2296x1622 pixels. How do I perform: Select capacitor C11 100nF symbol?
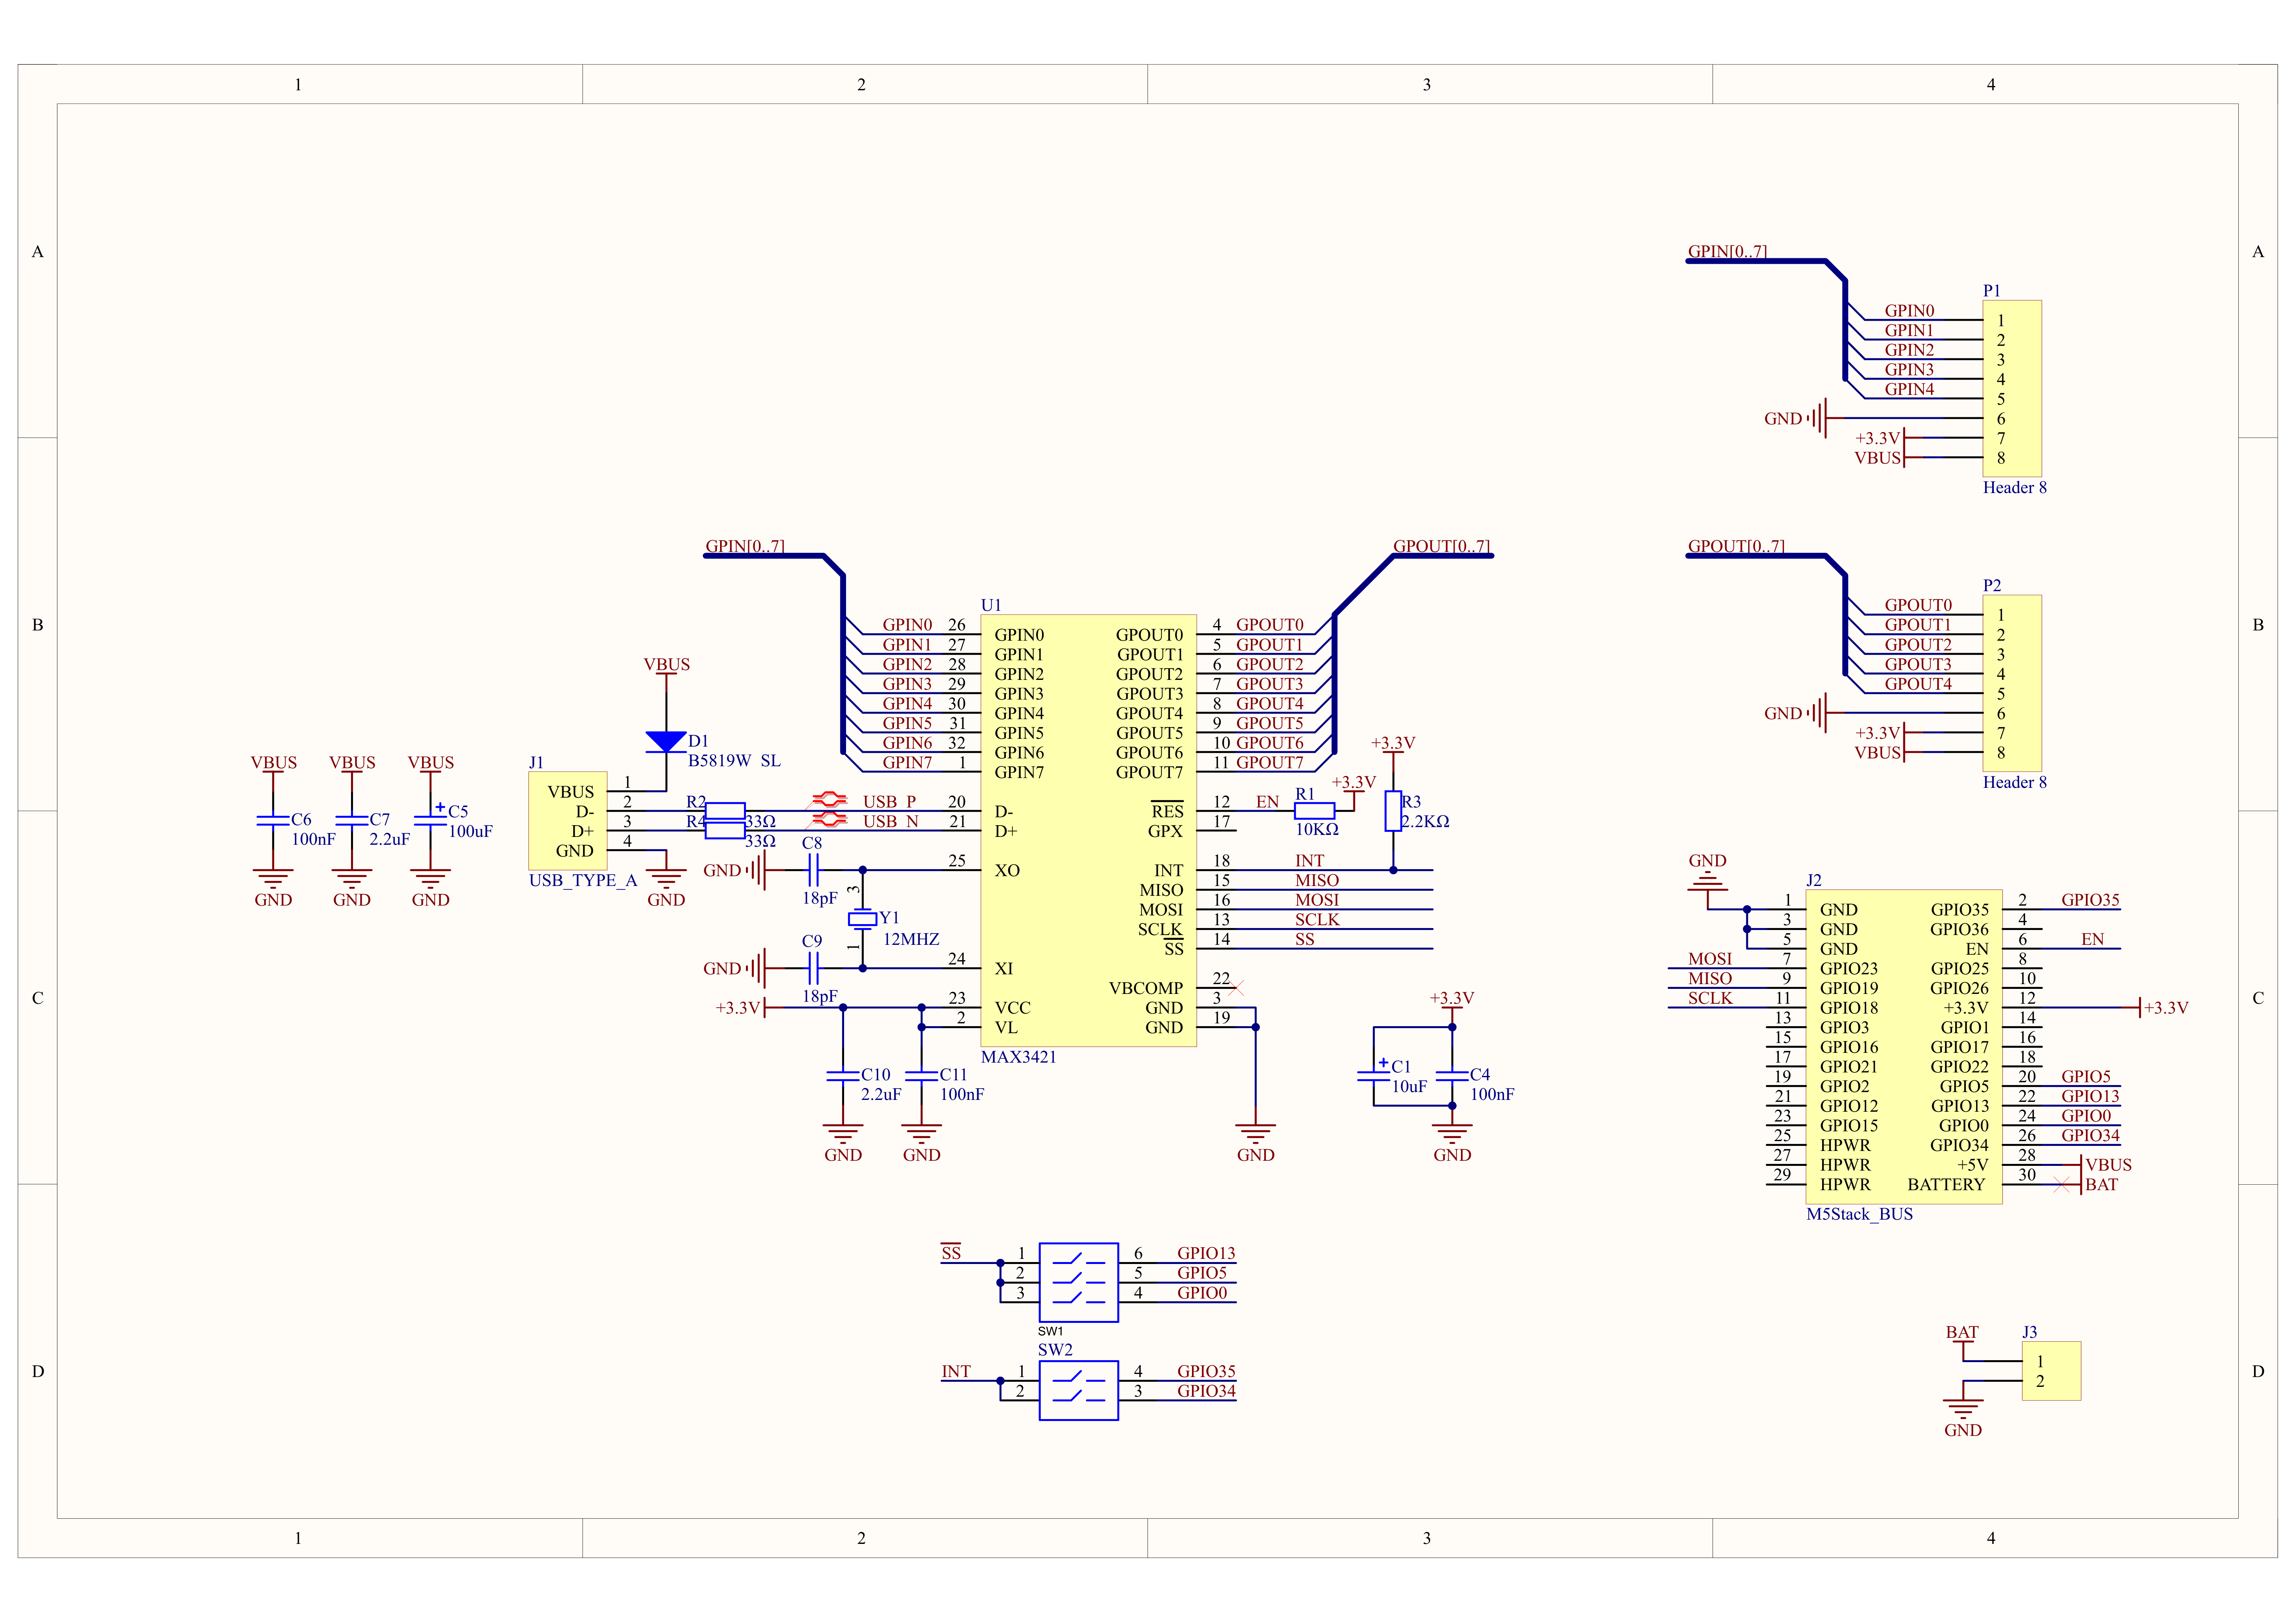(x=921, y=1076)
